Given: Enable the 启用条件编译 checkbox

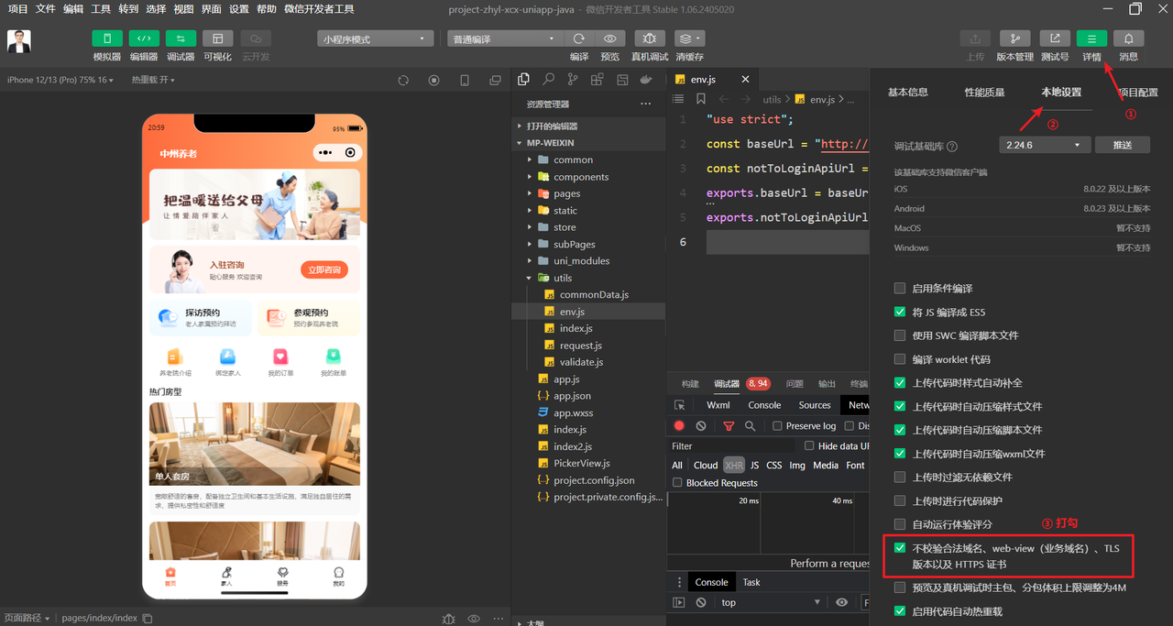Looking at the screenshot, I should click(900, 288).
